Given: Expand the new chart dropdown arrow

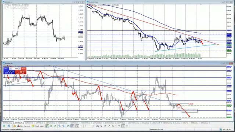Looking at the screenshot, I should coord(6,126).
